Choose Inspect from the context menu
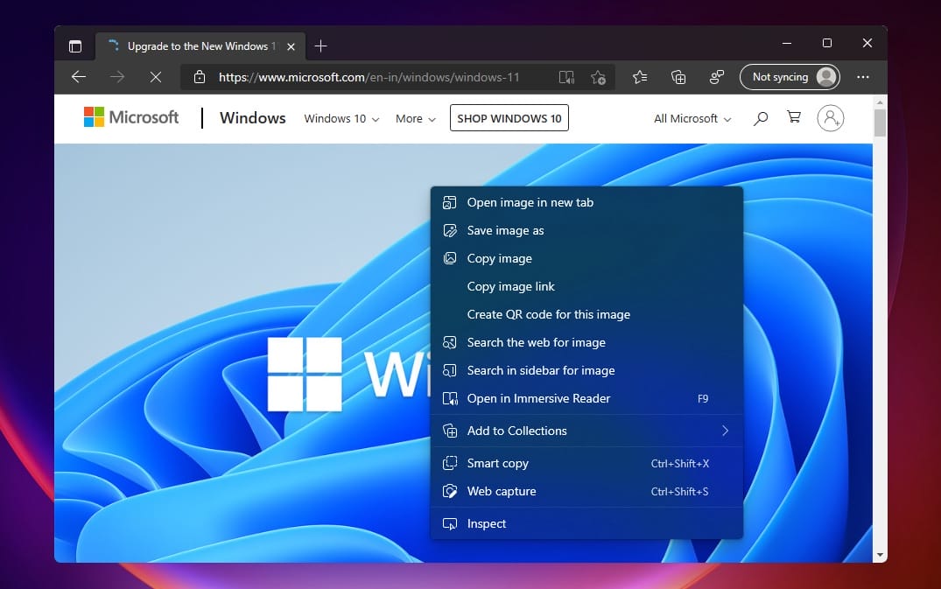Viewport: 941px width, 589px height. point(486,523)
